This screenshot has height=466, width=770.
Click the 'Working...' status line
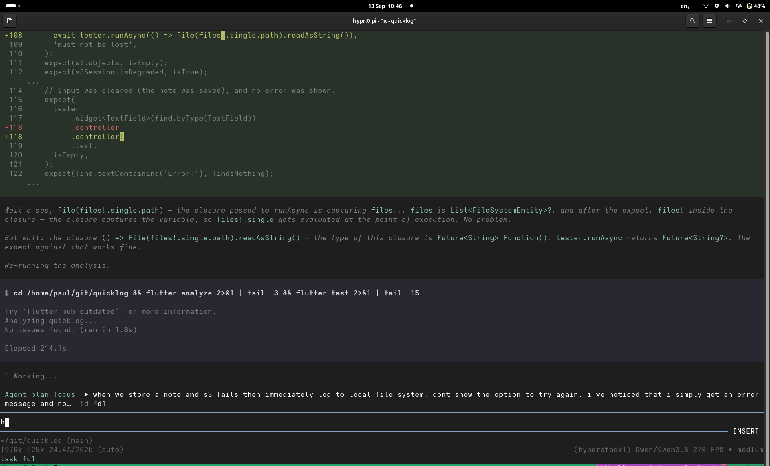pos(31,376)
